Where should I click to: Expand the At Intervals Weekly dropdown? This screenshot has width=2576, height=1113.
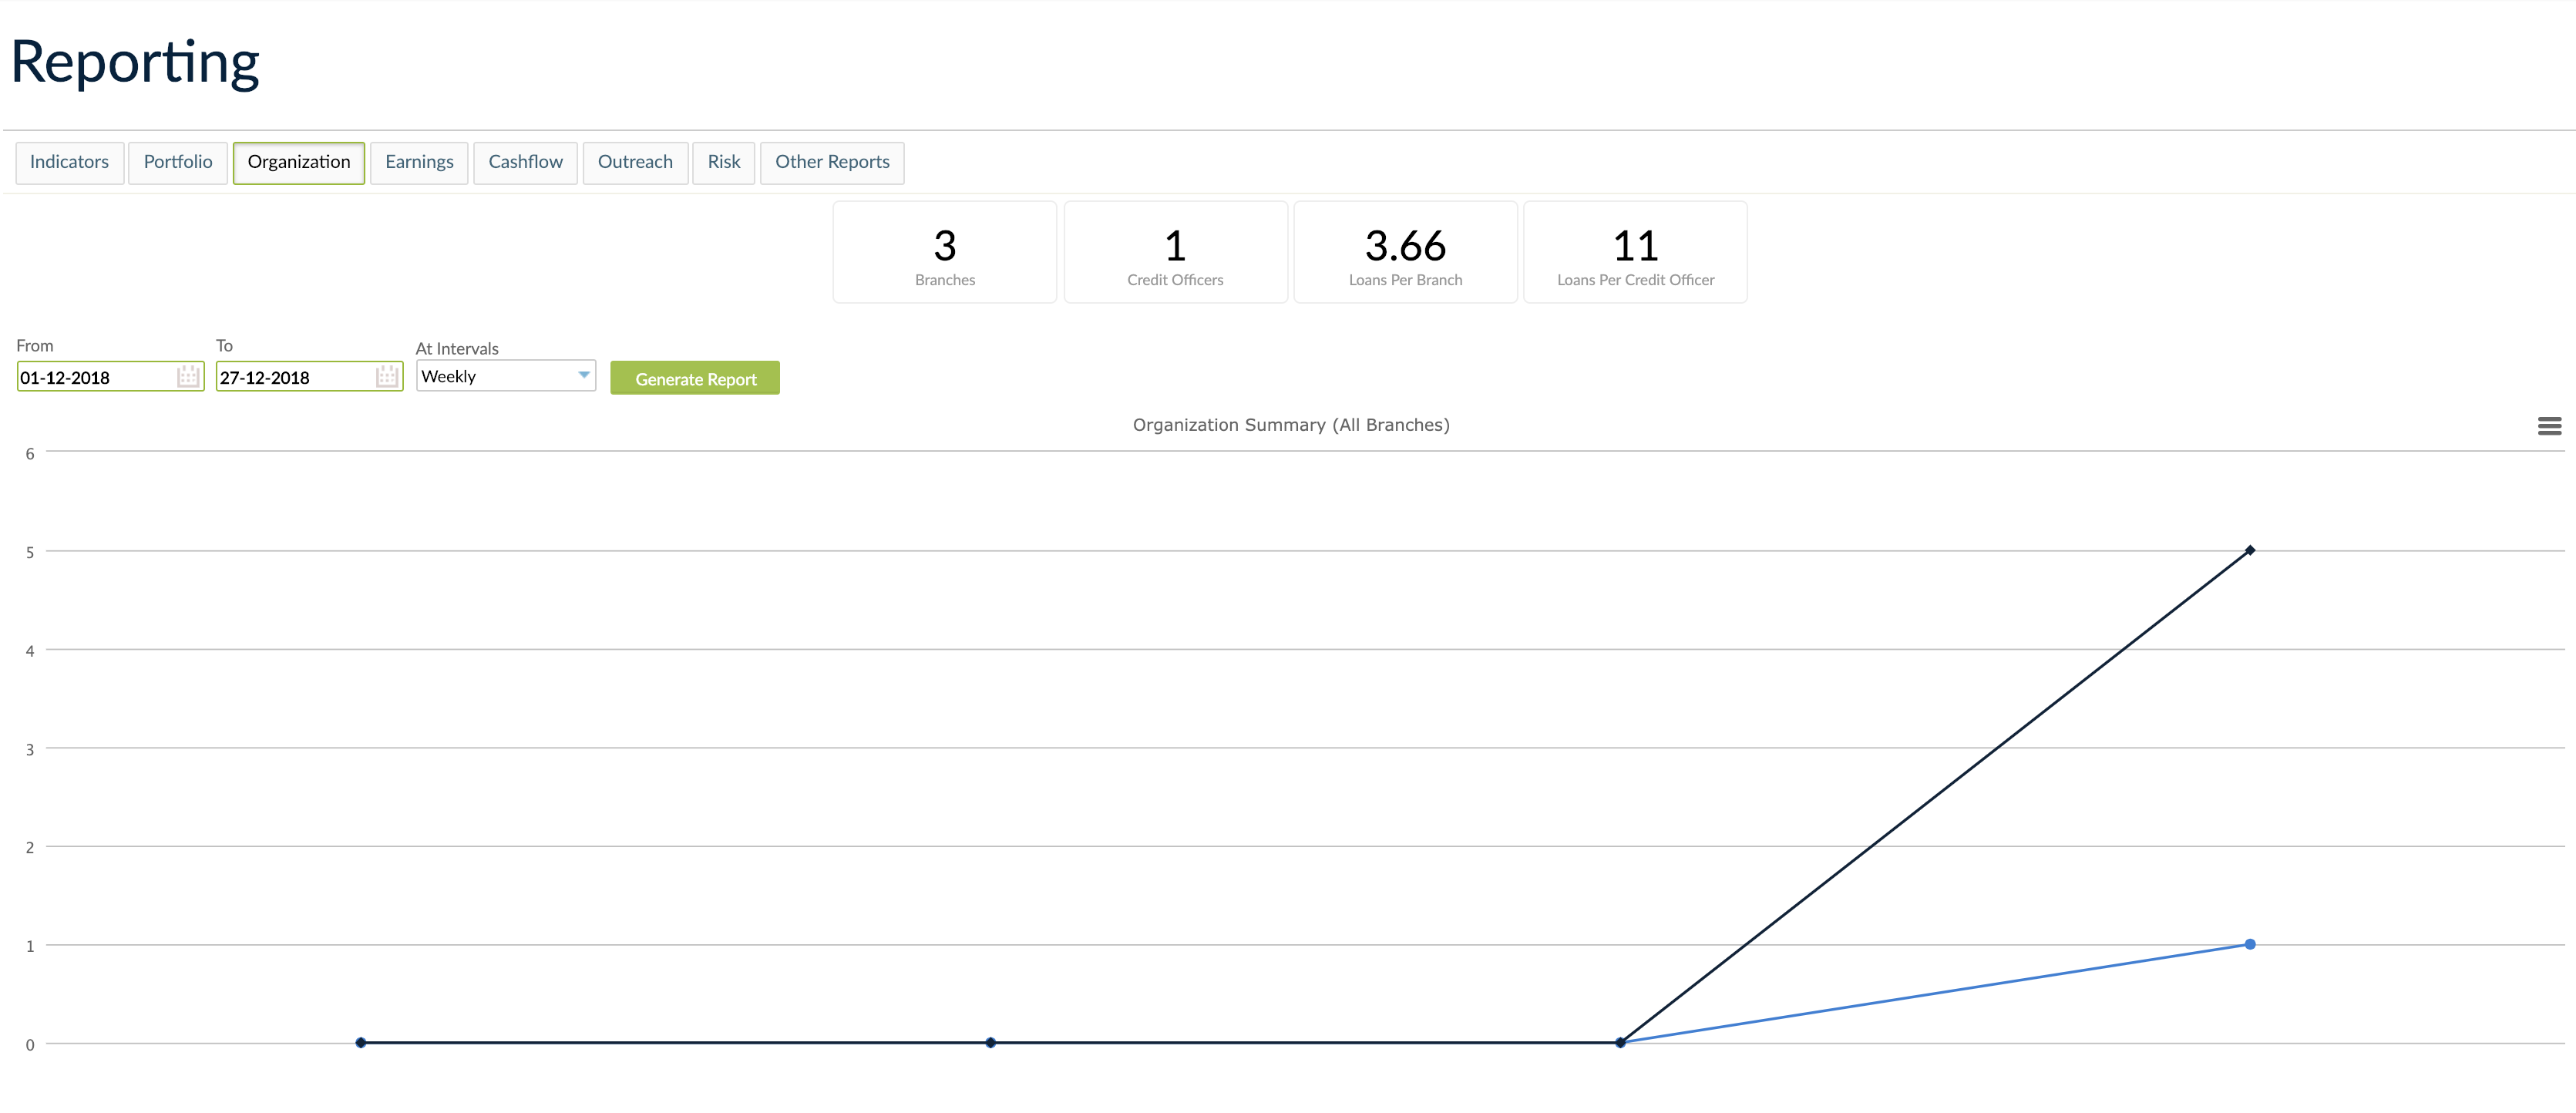tap(504, 376)
